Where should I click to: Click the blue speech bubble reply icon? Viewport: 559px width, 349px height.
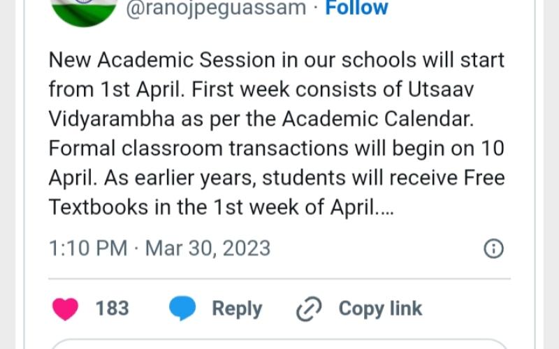[182, 308]
